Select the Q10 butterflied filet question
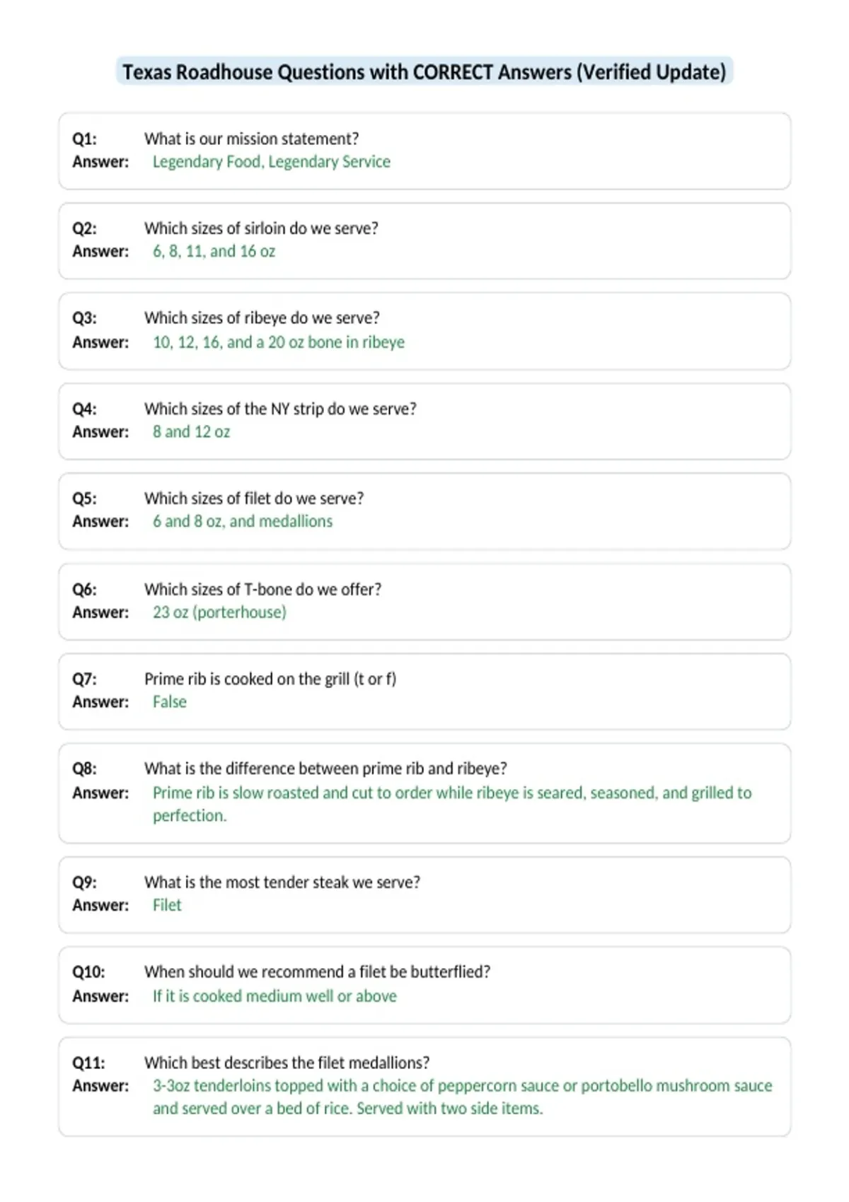 coord(317,972)
